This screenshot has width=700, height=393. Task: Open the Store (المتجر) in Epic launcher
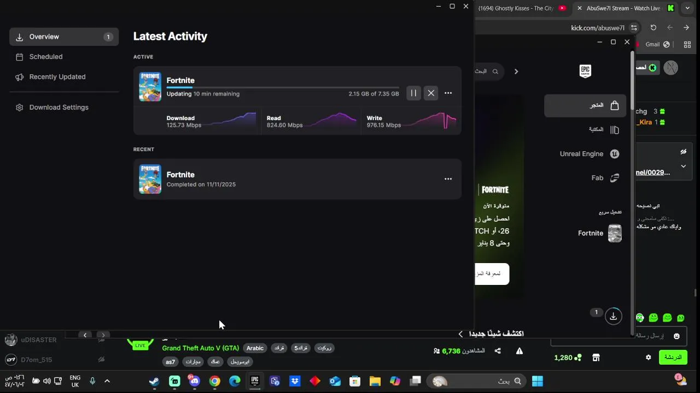tap(585, 105)
